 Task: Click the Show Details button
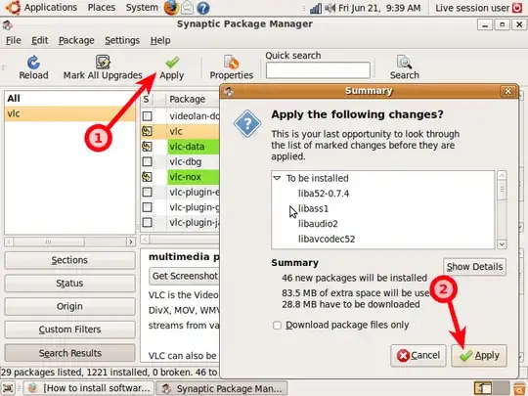tap(475, 267)
